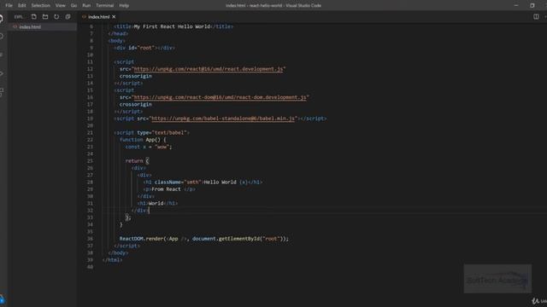Click line number 21 in the gutter
Screen dimensions: 547x307
point(90,133)
